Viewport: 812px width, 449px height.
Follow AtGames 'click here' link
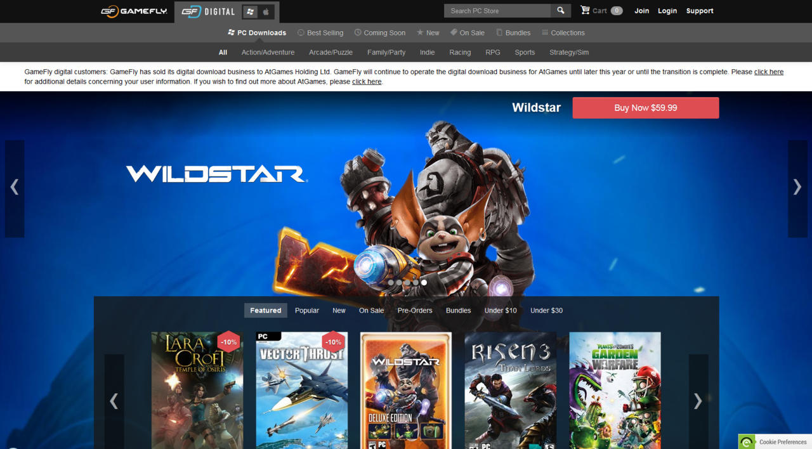pyautogui.click(x=367, y=82)
